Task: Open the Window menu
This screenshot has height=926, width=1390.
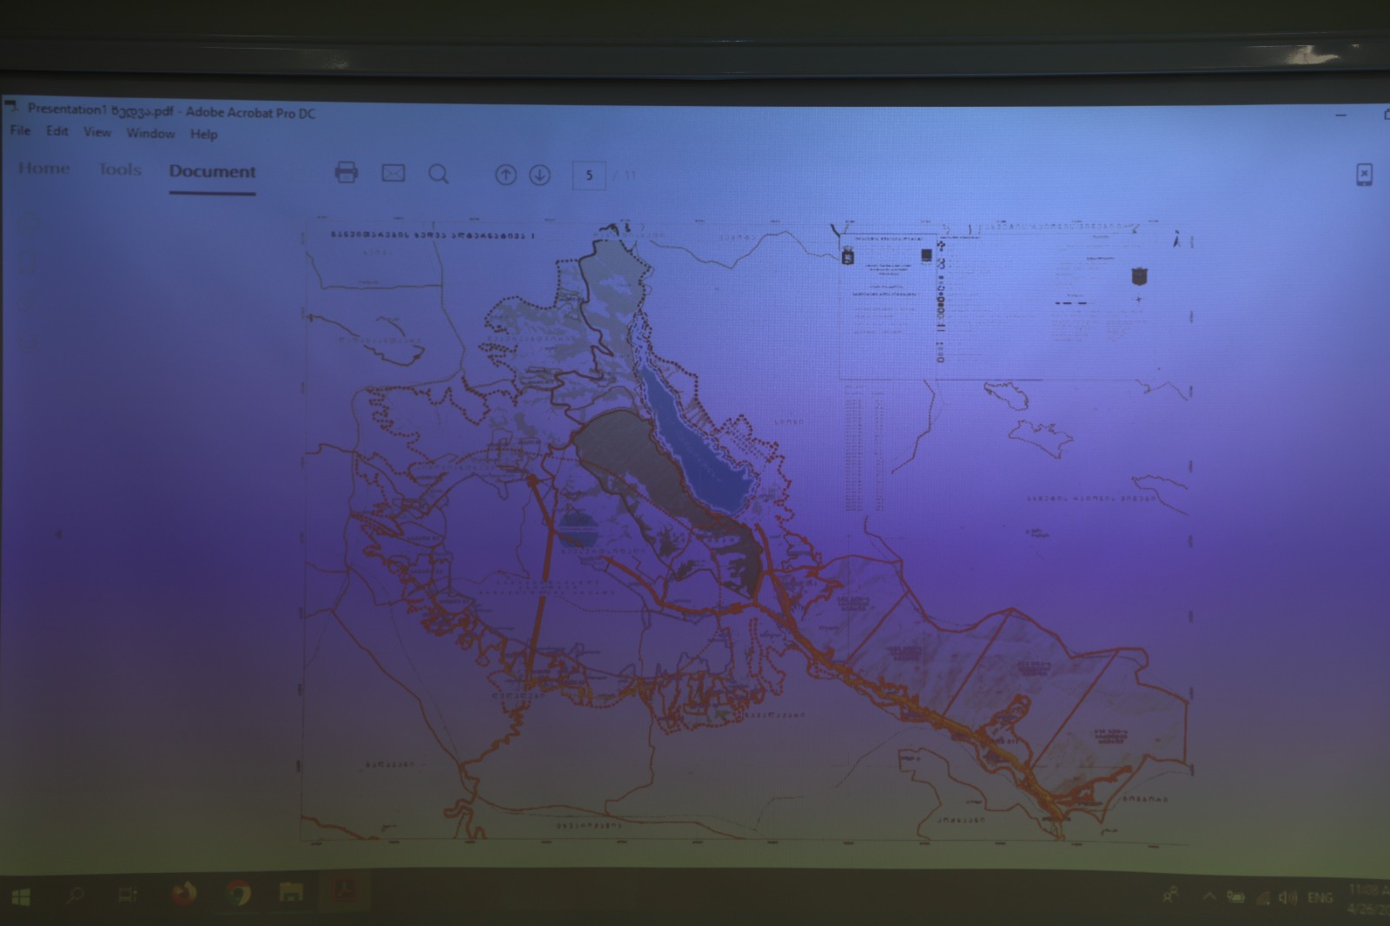Action: [x=150, y=133]
